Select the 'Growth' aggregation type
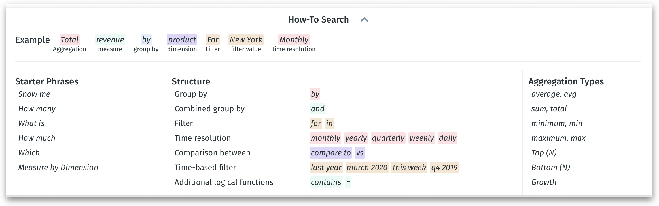Viewport: 659px width, 206px height. tap(544, 182)
